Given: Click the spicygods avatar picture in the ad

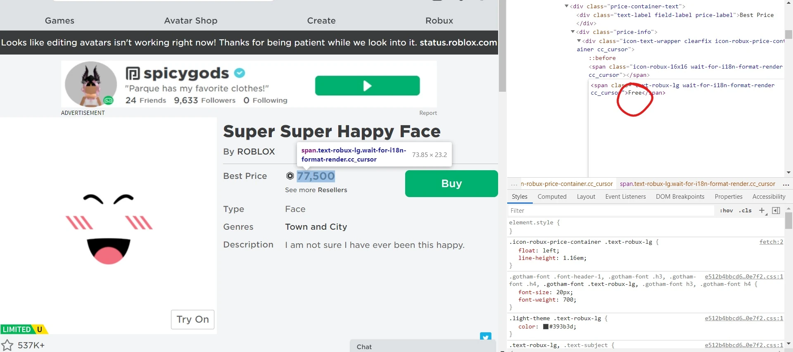Looking at the screenshot, I should tap(91, 84).
